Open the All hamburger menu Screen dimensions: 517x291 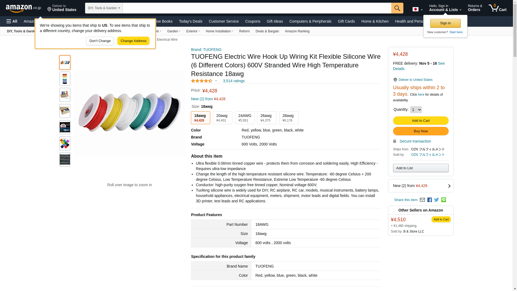[12, 21]
